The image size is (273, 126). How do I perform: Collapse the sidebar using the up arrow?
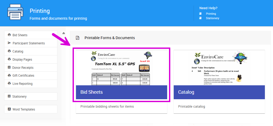pos(64,33)
